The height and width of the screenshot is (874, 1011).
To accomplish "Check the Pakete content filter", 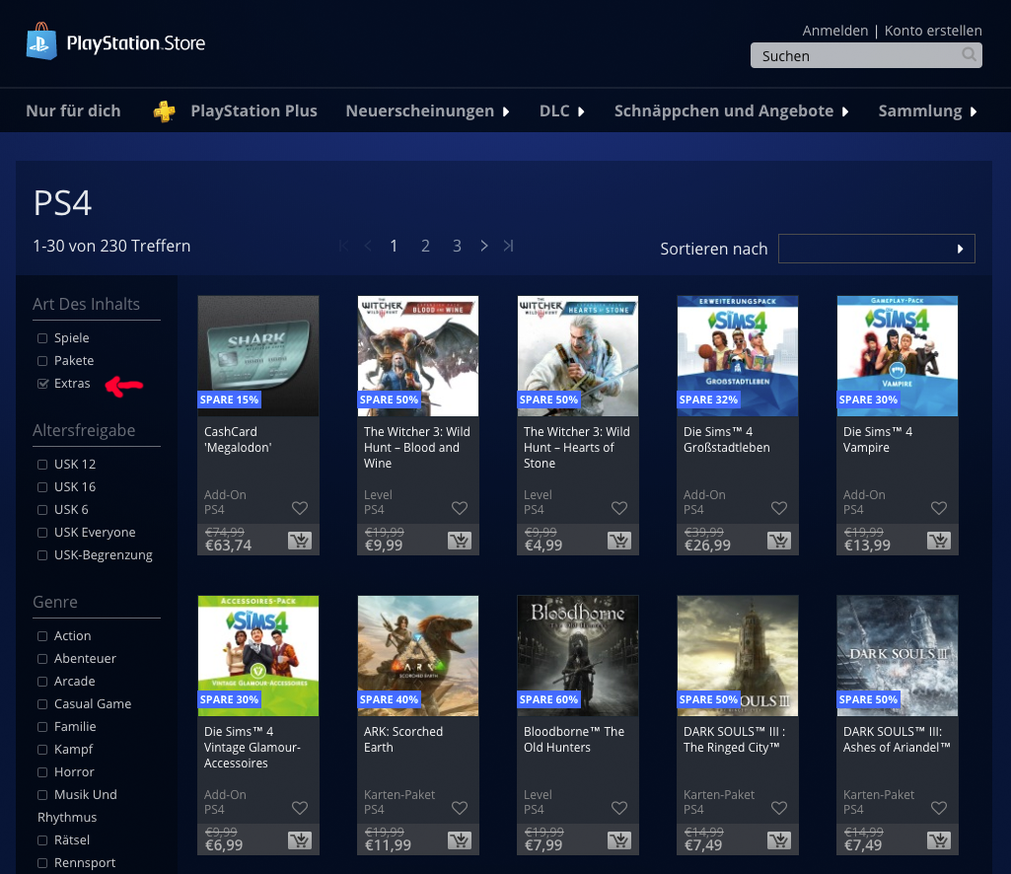I will tap(42, 361).
